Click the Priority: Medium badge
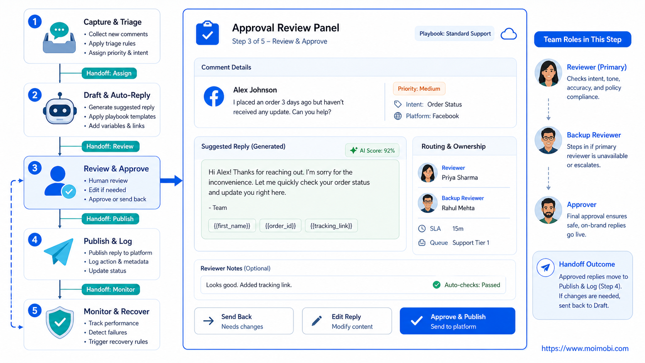This screenshot has width=645, height=363. [419, 89]
